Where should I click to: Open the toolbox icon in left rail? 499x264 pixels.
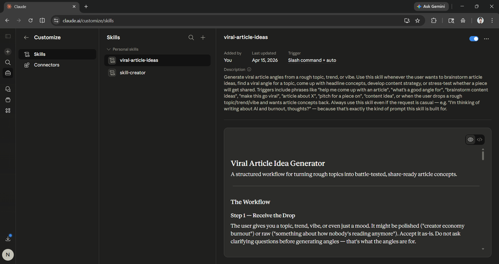8,73
